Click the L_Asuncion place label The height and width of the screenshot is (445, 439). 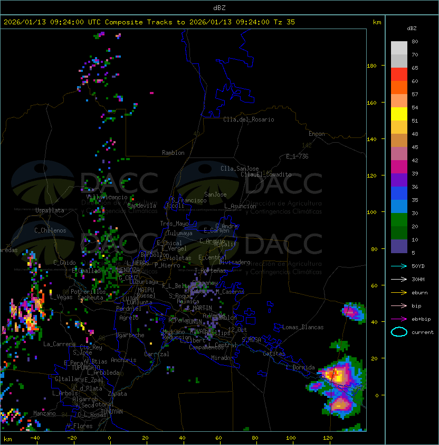[240, 206]
